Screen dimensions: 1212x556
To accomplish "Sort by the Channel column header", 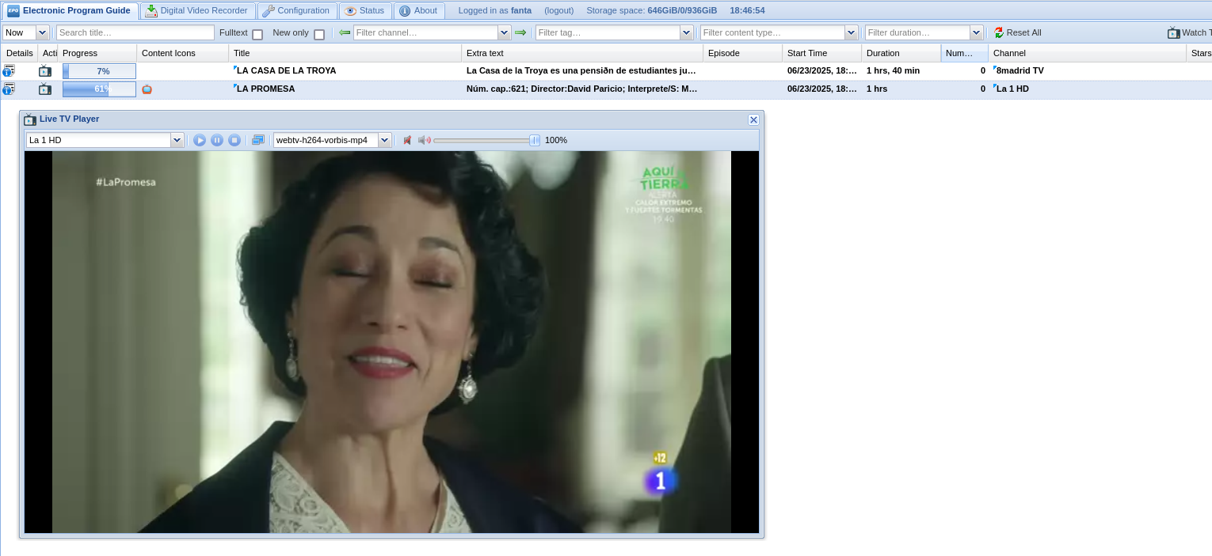I will pos(1087,53).
